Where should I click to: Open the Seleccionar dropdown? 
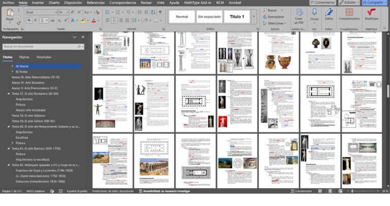pyautogui.click(x=274, y=23)
